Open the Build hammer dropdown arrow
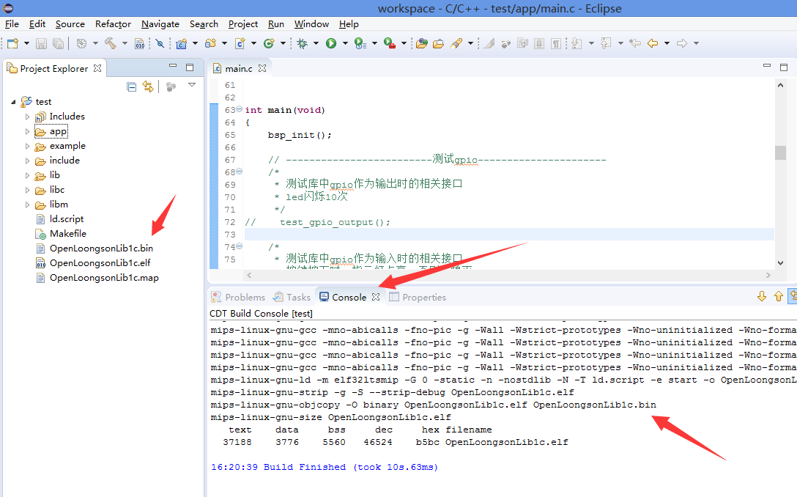Image resolution: width=797 pixels, height=497 pixels. point(125,43)
